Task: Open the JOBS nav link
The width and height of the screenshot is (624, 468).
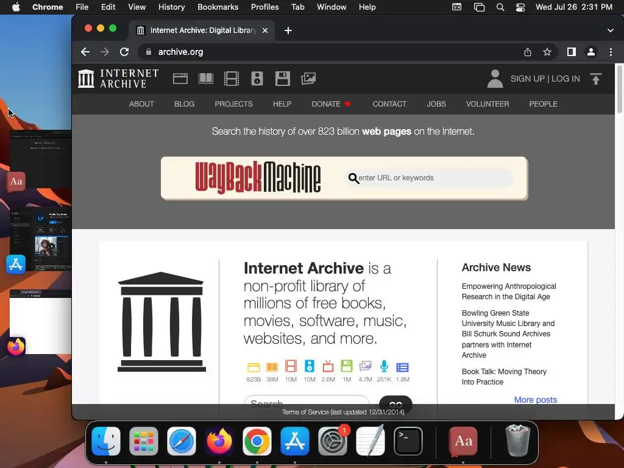Action: click(436, 104)
